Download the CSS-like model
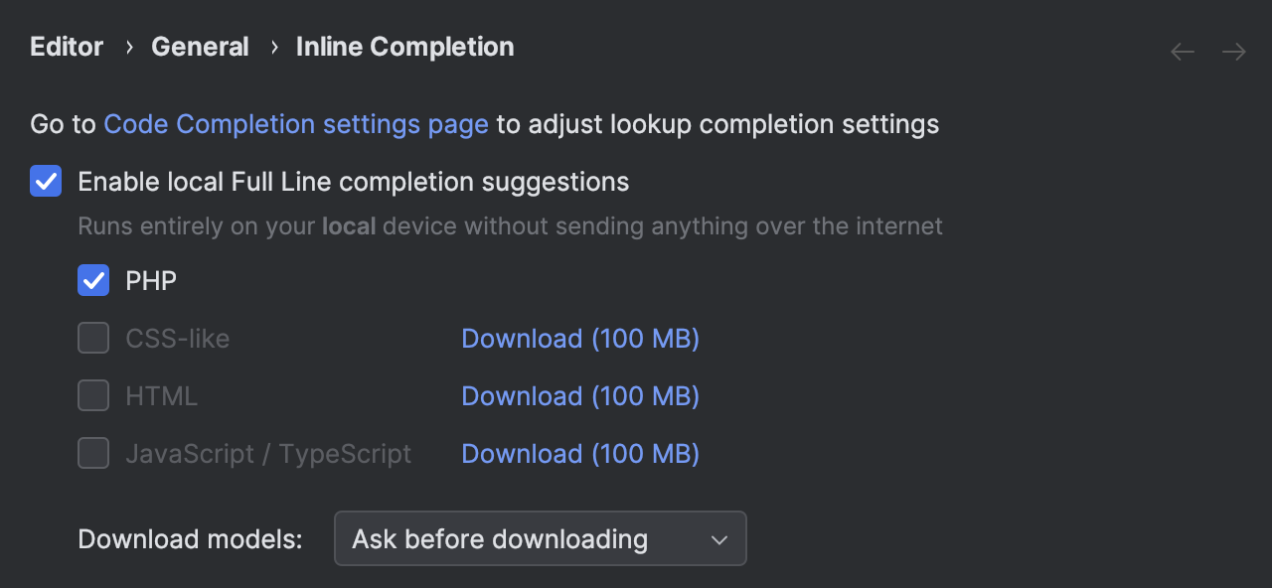 coord(579,339)
